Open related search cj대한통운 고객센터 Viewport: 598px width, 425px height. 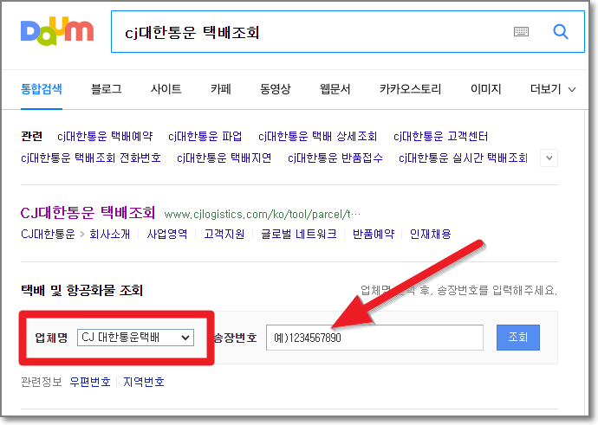(440, 137)
